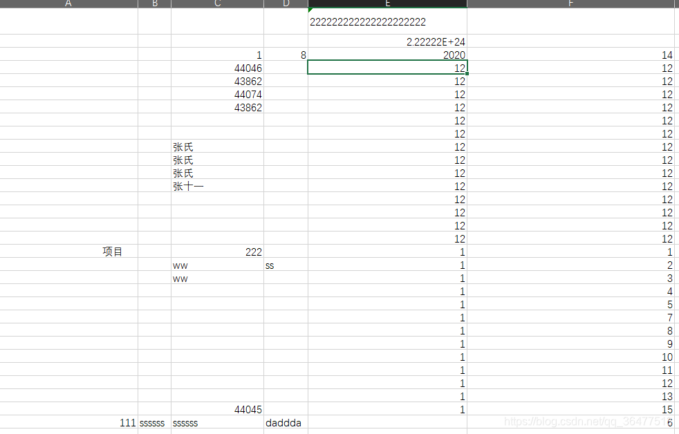
Task: Select the cell with 3 in column F
Action: (x=570, y=278)
